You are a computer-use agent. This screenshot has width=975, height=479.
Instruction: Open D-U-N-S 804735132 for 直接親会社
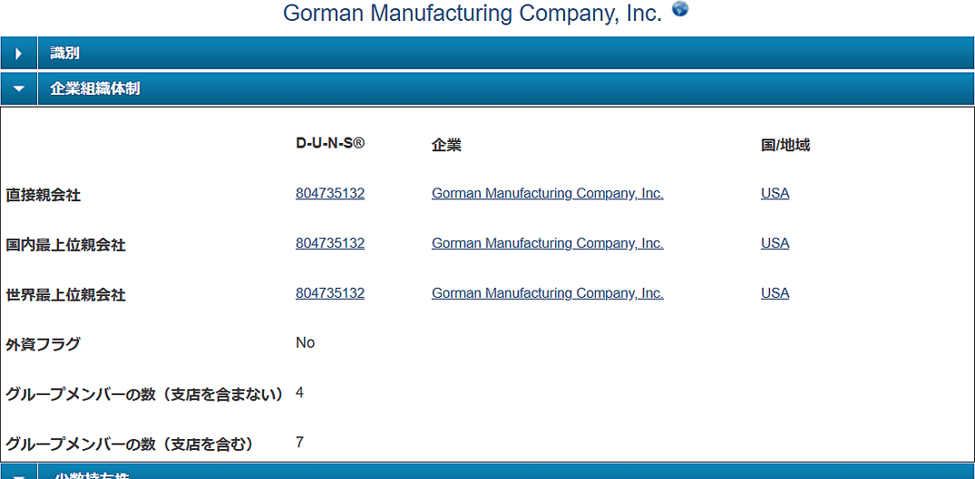point(330,194)
